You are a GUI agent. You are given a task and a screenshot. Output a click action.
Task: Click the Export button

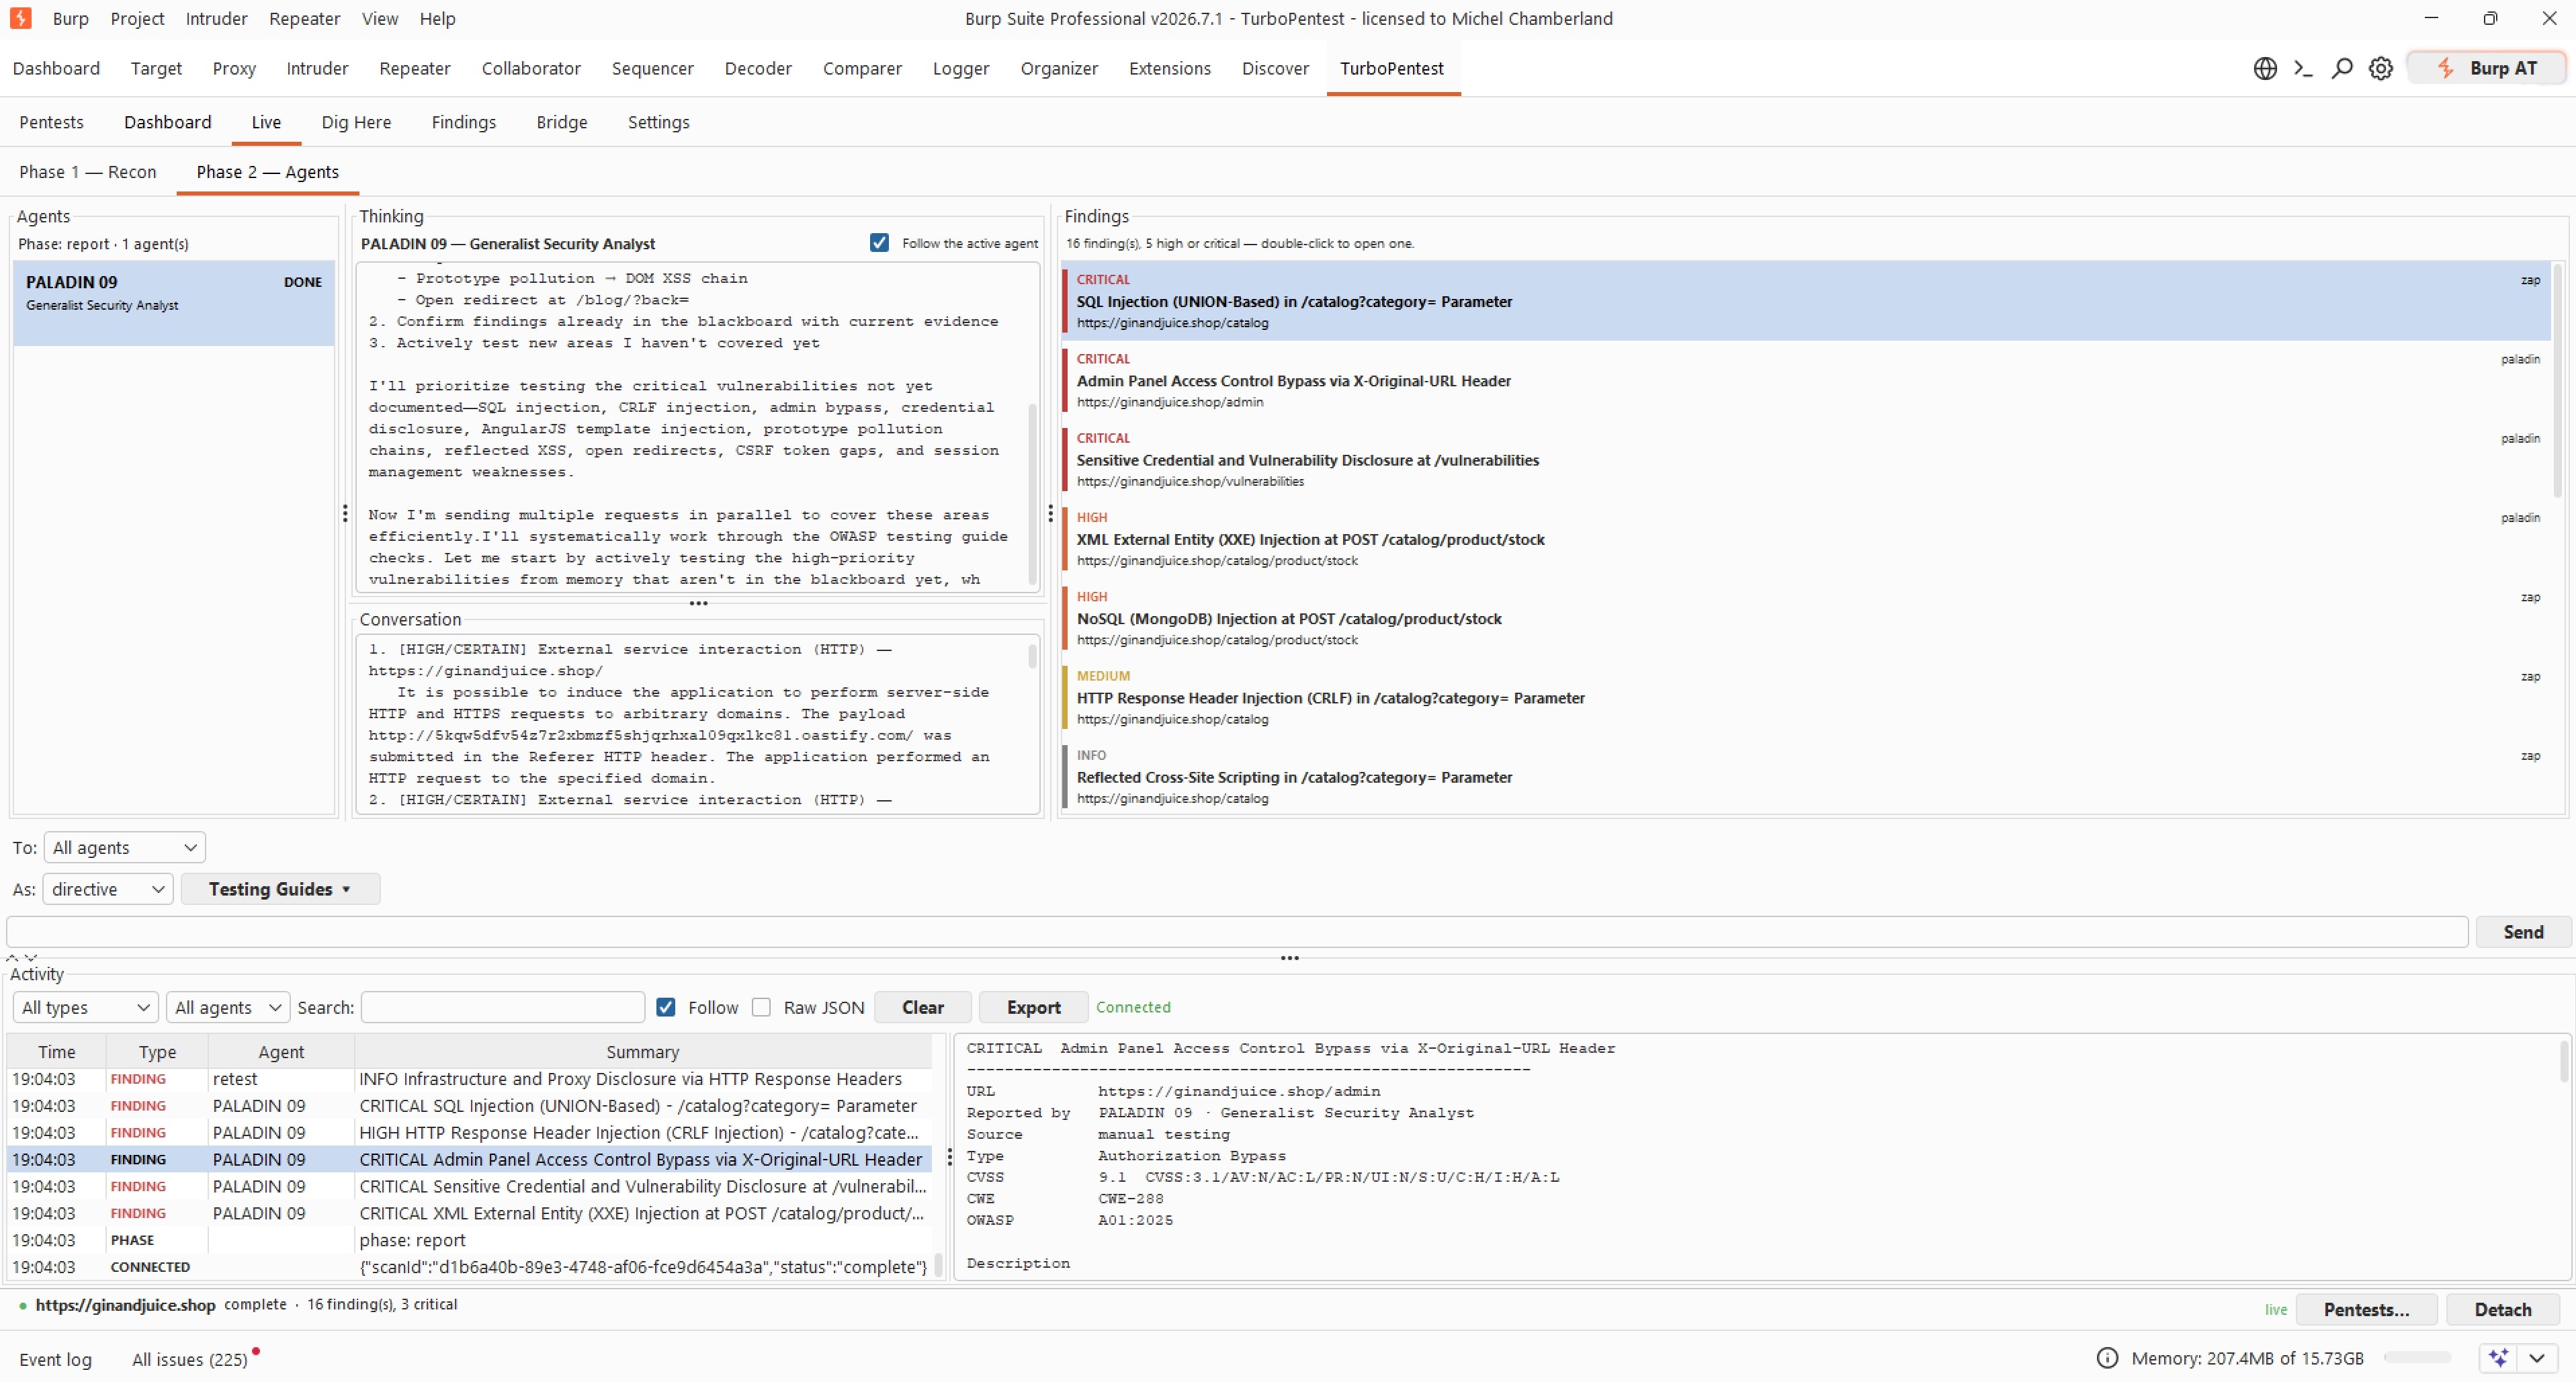tap(1033, 1007)
